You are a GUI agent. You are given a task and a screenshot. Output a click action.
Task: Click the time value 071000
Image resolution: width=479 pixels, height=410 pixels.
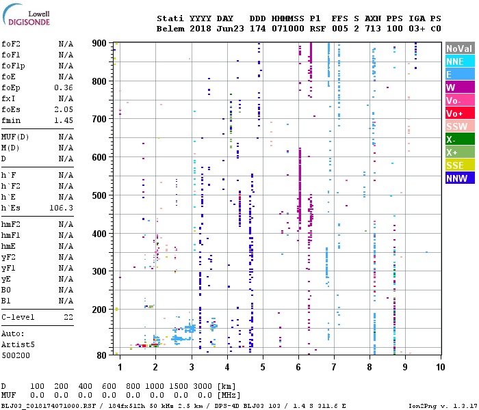(288, 29)
